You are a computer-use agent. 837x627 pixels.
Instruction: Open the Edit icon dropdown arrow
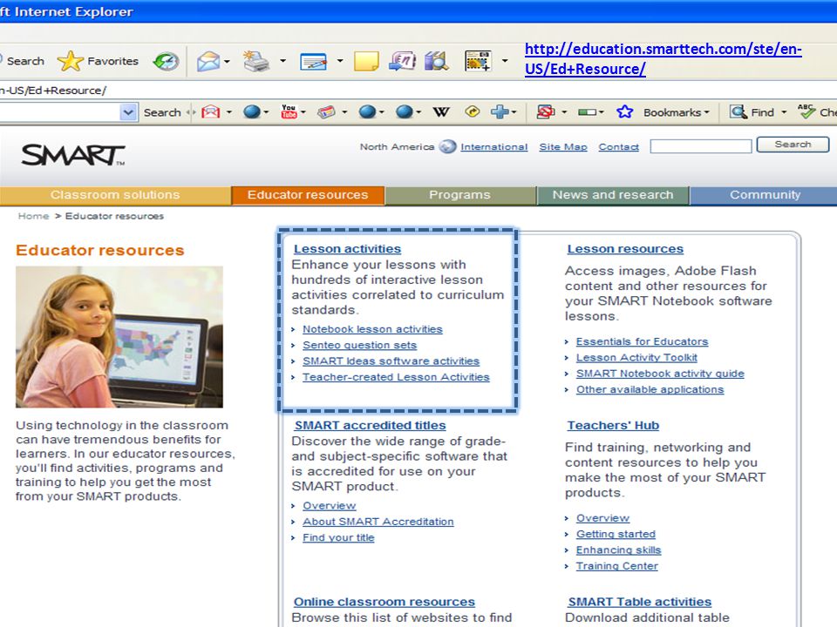tap(340, 61)
